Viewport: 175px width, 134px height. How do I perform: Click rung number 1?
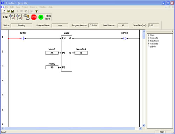coord(2,37)
